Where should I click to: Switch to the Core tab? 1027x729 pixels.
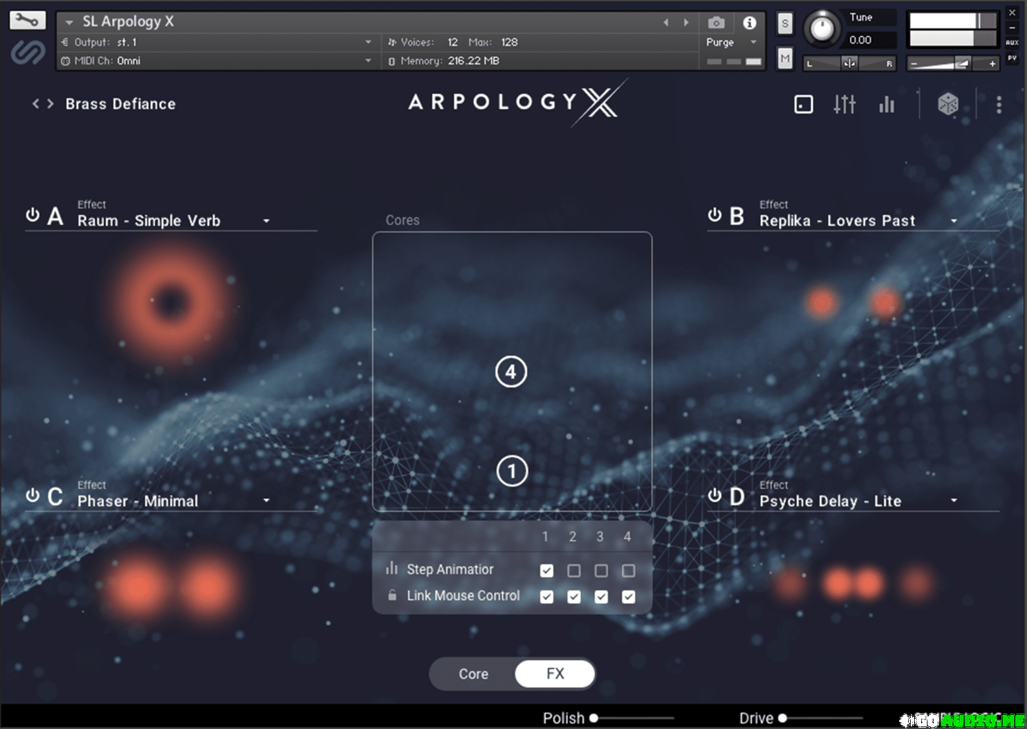(473, 674)
